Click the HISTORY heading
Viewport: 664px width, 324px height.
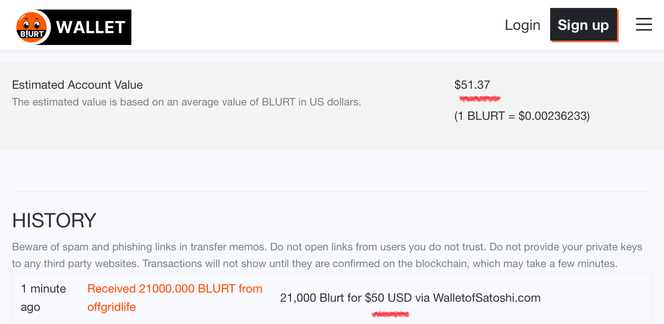(x=54, y=220)
